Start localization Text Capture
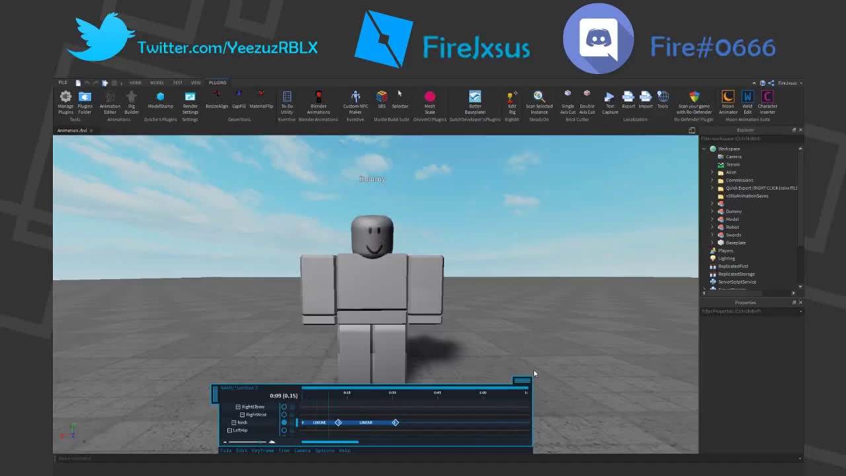Screen dimensions: 846x476 pos(610,102)
